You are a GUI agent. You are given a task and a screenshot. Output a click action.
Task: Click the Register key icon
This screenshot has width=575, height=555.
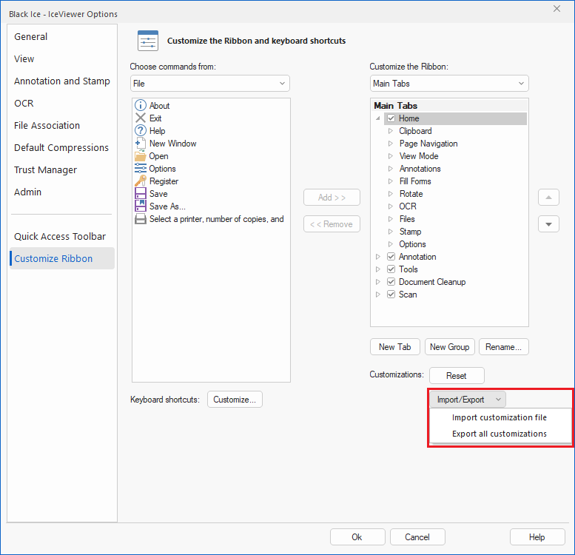[141, 181]
